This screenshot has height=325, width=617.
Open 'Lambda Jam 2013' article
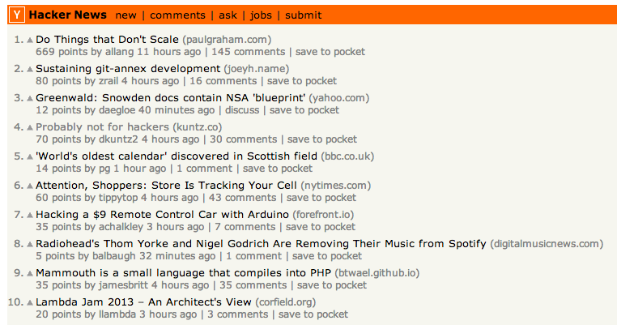coord(143,301)
